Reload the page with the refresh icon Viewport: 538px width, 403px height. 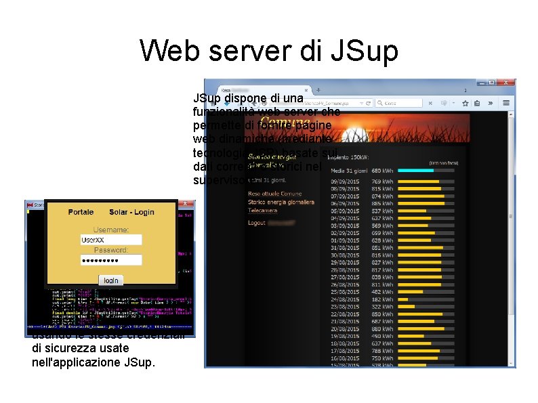pos(368,103)
